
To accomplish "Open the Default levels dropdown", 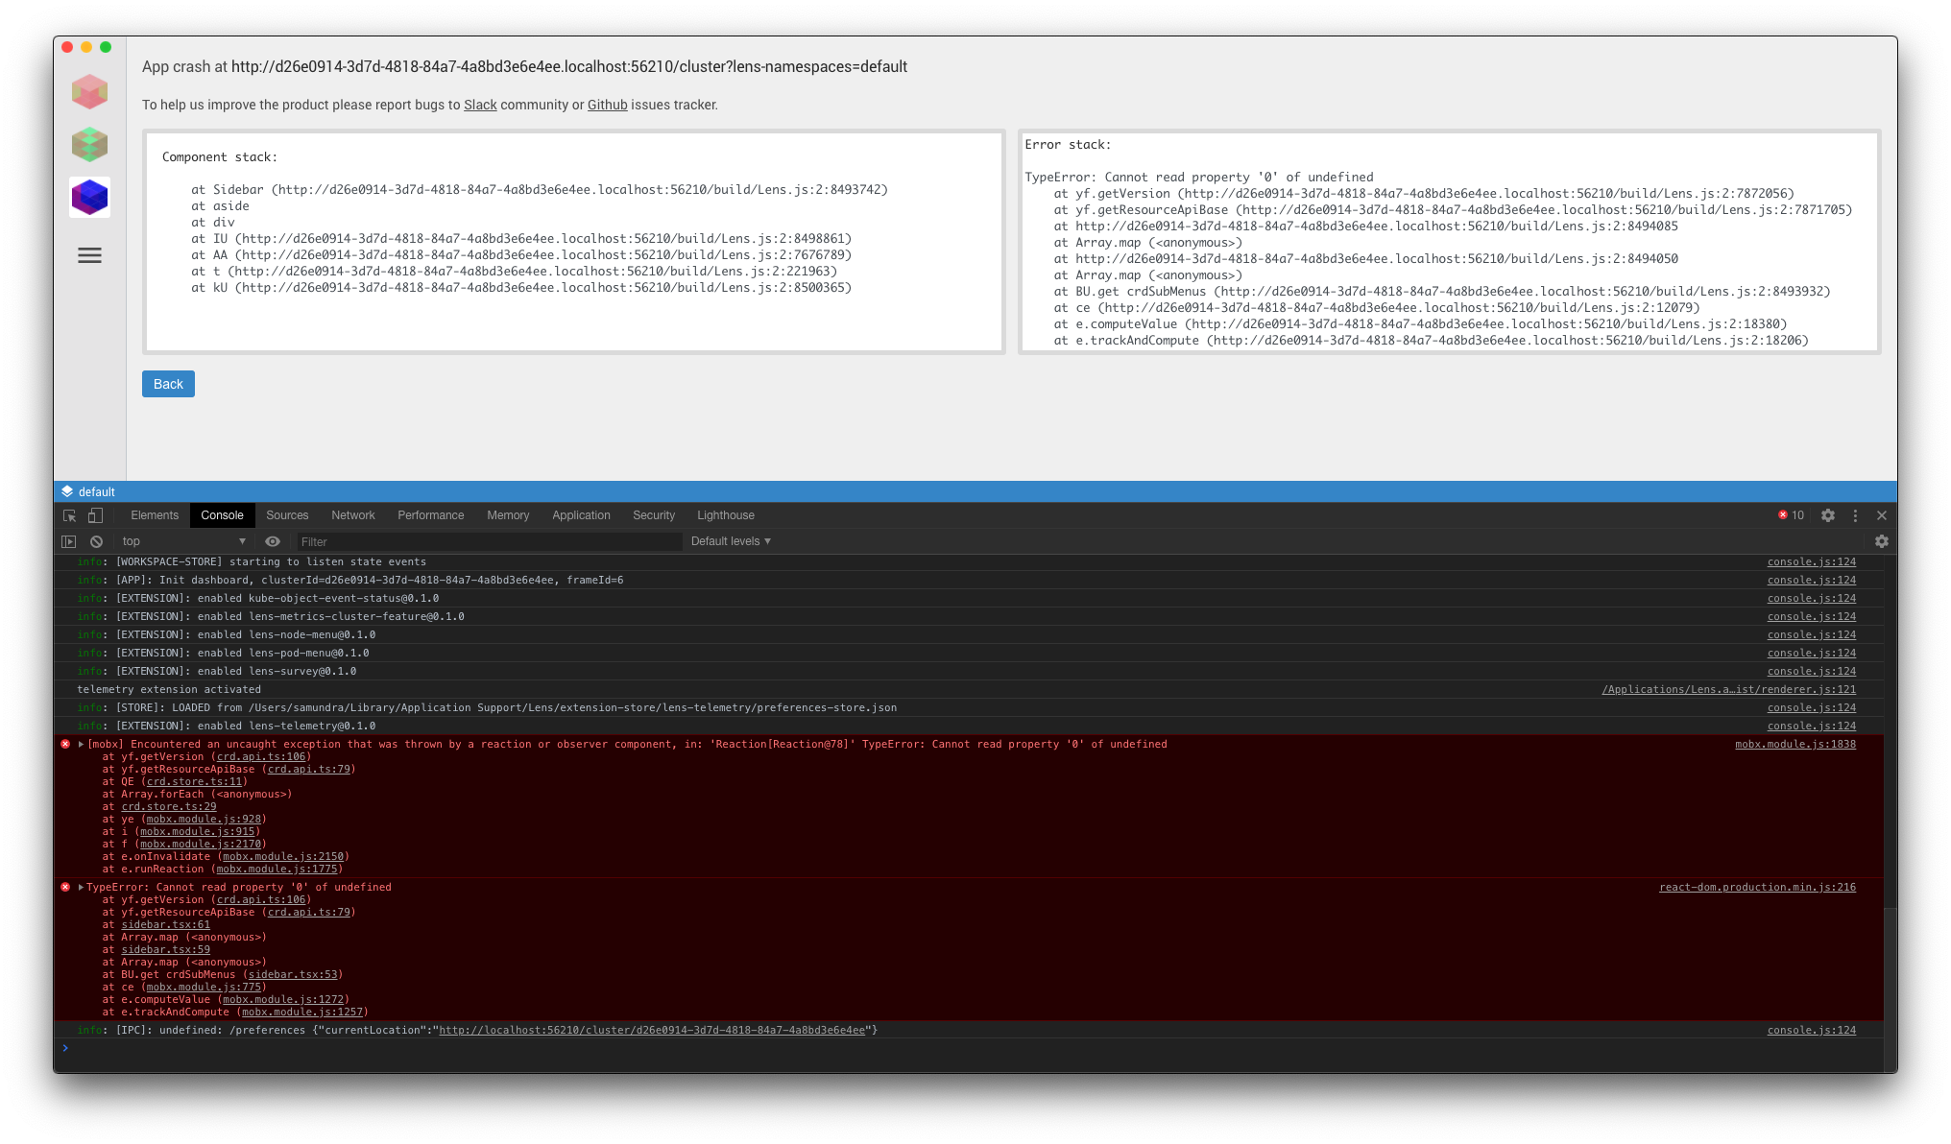I will pyautogui.click(x=731, y=541).
